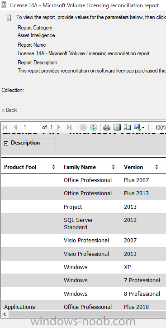Stop report rendering

[x=83, y=127]
